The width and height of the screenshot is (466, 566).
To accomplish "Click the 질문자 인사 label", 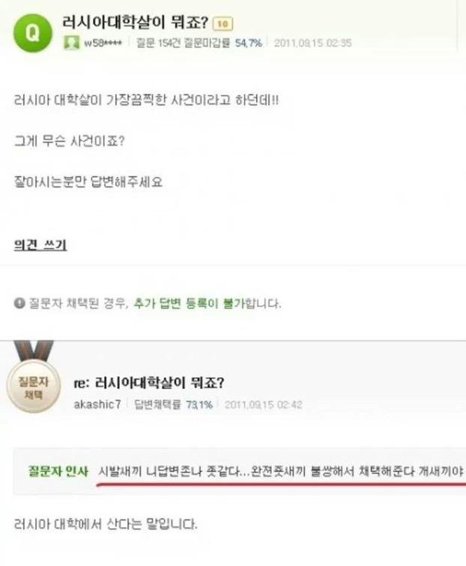I will point(58,471).
